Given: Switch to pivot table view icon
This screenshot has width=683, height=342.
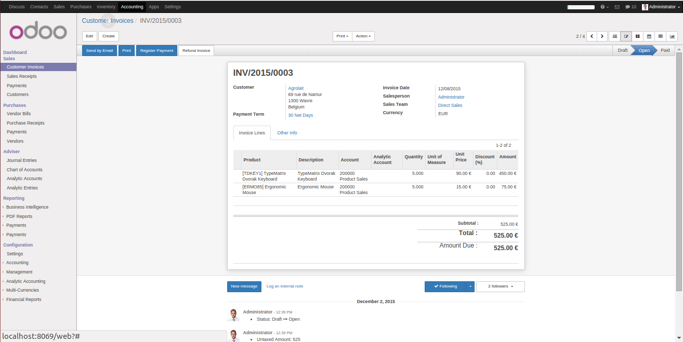Looking at the screenshot, I should (661, 36).
